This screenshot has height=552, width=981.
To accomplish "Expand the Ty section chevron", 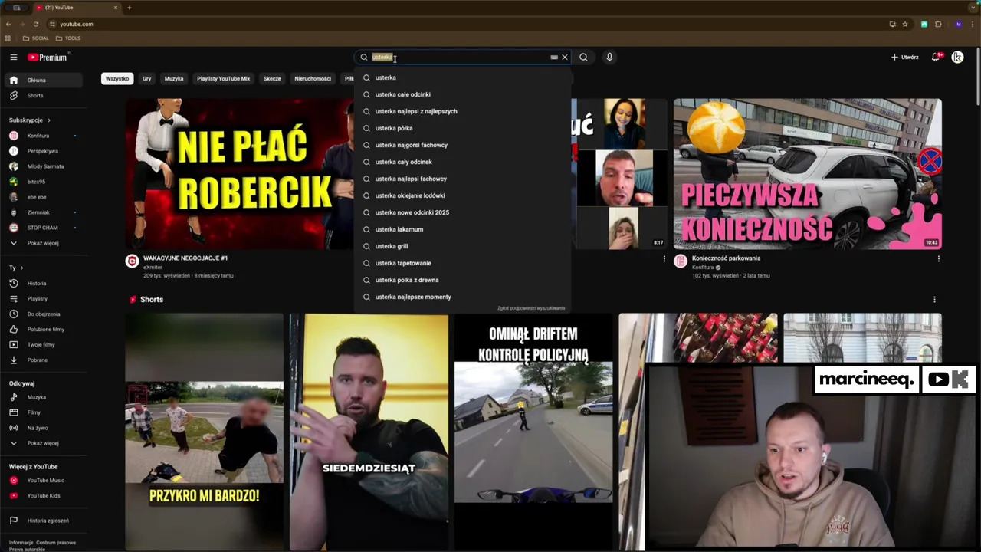I will (21, 268).
